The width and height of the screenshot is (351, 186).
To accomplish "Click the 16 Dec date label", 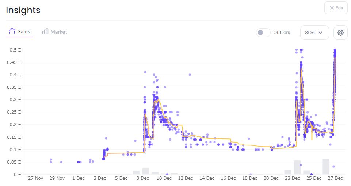I will coord(228,178).
